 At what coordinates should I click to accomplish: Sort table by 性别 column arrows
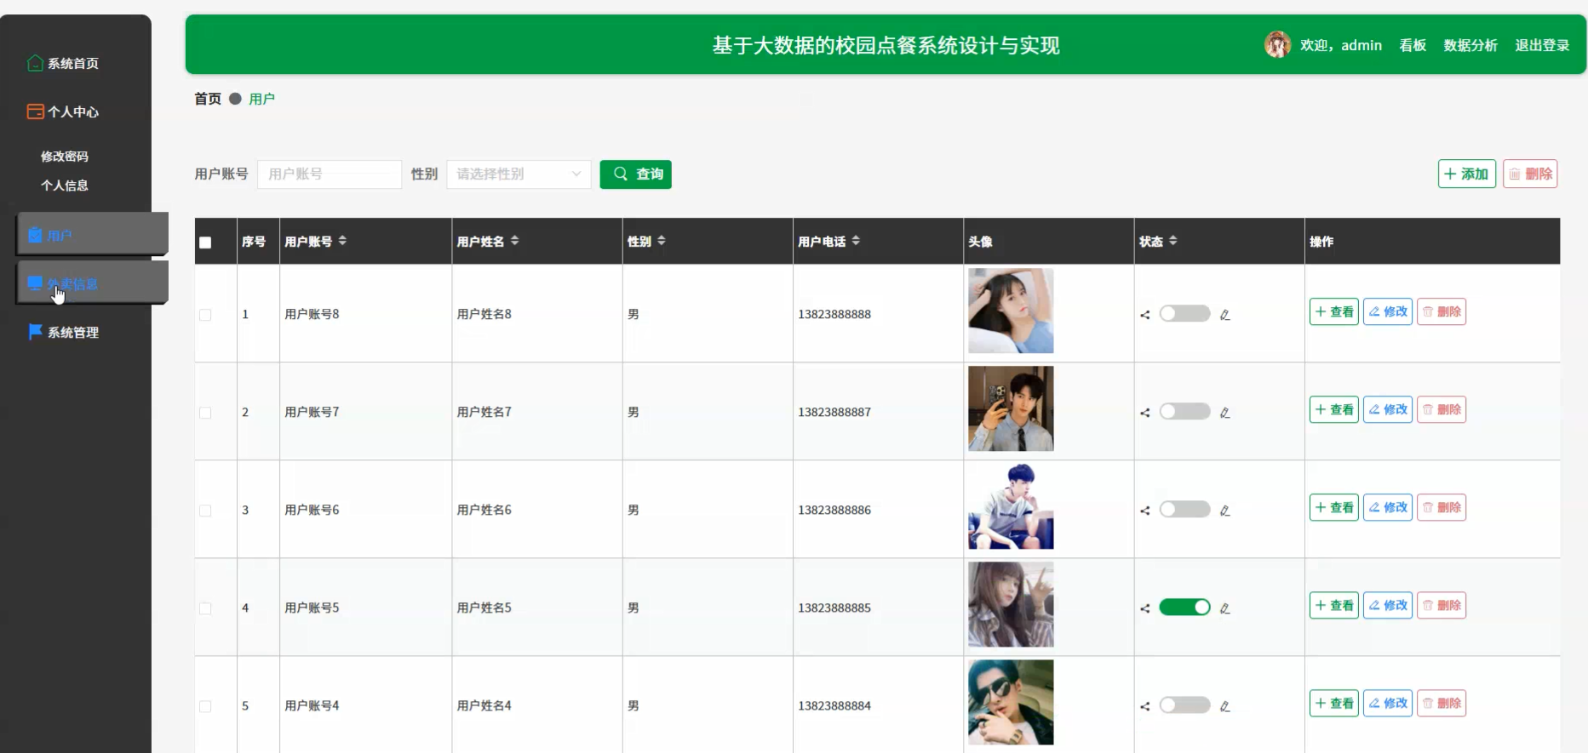click(662, 241)
